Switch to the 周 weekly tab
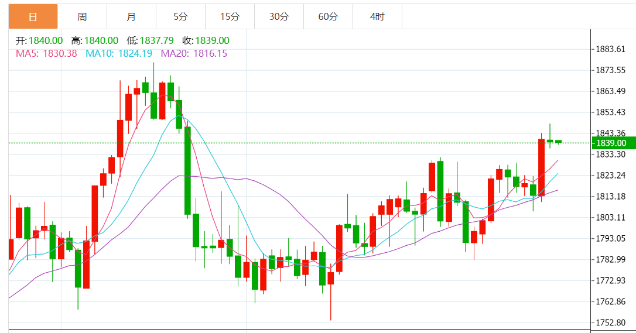 [x=83, y=16]
